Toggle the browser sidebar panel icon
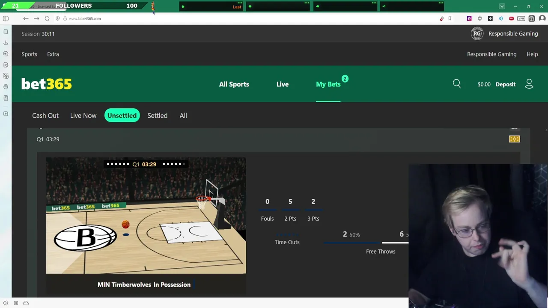 6,18
